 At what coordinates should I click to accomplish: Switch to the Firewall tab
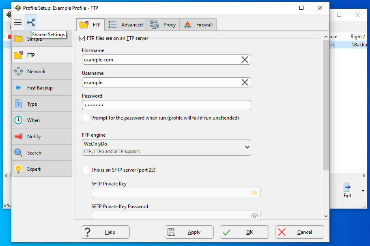[x=198, y=25]
